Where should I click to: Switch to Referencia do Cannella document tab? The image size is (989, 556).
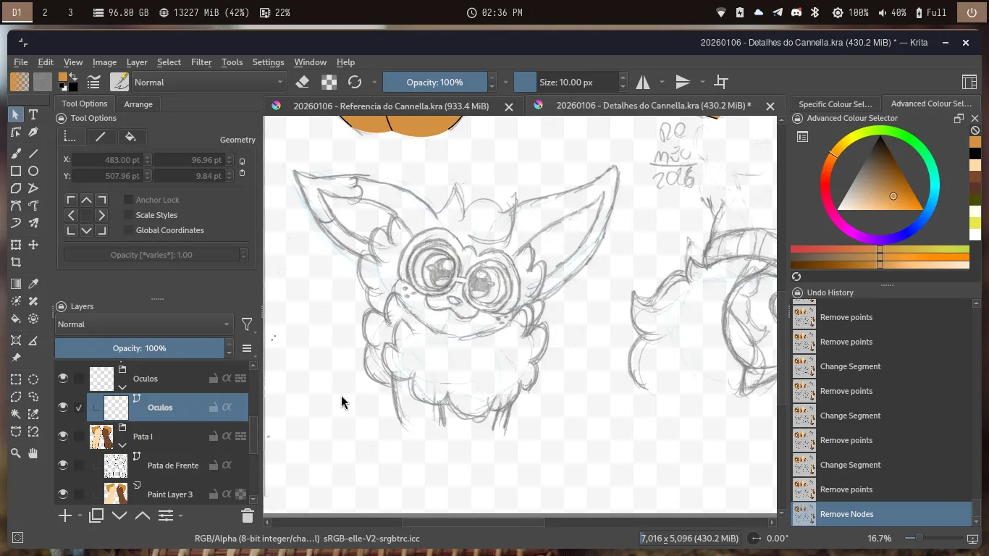pyautogui.click(x=390, y=106)
